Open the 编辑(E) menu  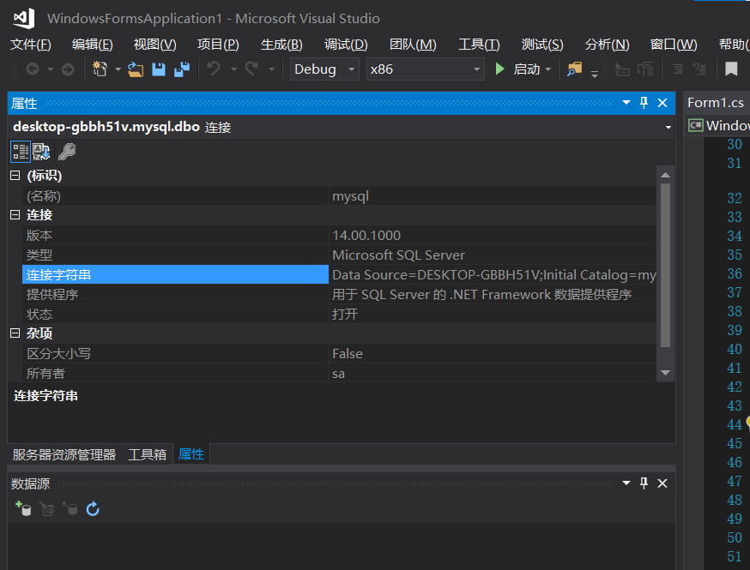coord(93,45)
